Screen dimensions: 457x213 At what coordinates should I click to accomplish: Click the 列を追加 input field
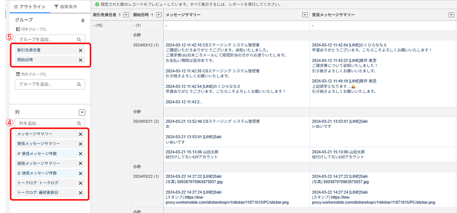point(50,123)
